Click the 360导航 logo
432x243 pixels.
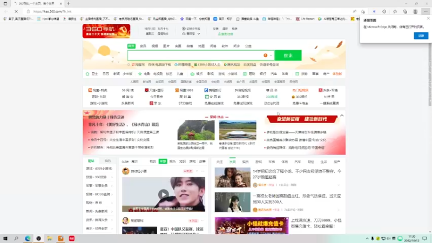pyautogui.click(x=106, y=31)
